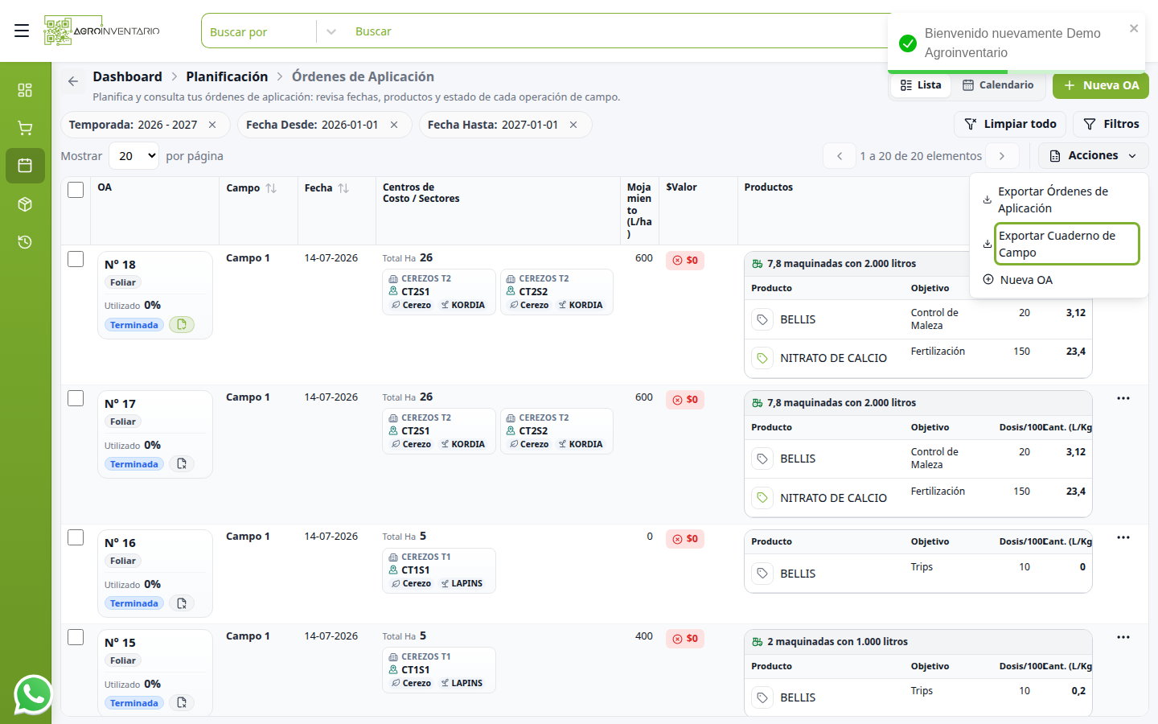Viewport: 1158px width, 724px height.
Task: Choose Exportar Órdenes de Aplicación
Action: tap(1058, 200)
